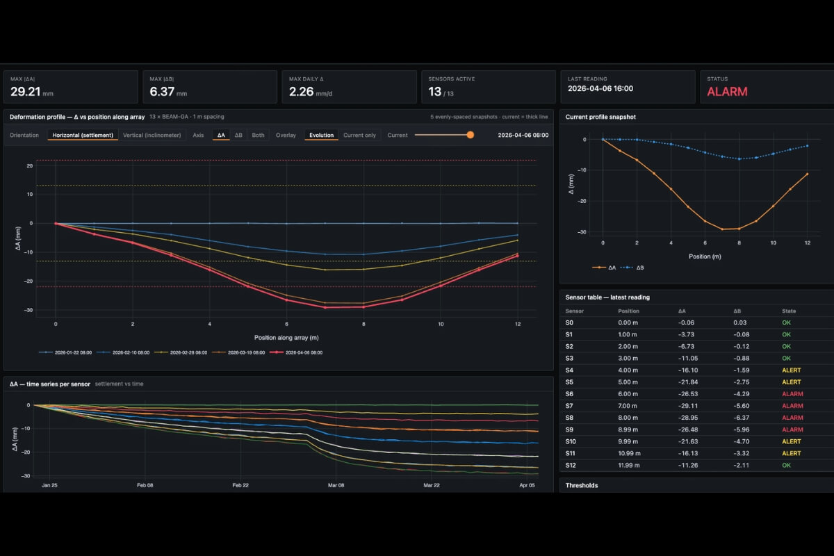The image size is (834, 556).
Task: Click the slider date label 2026-04-06 08:00
Action: tap(523, 135)
